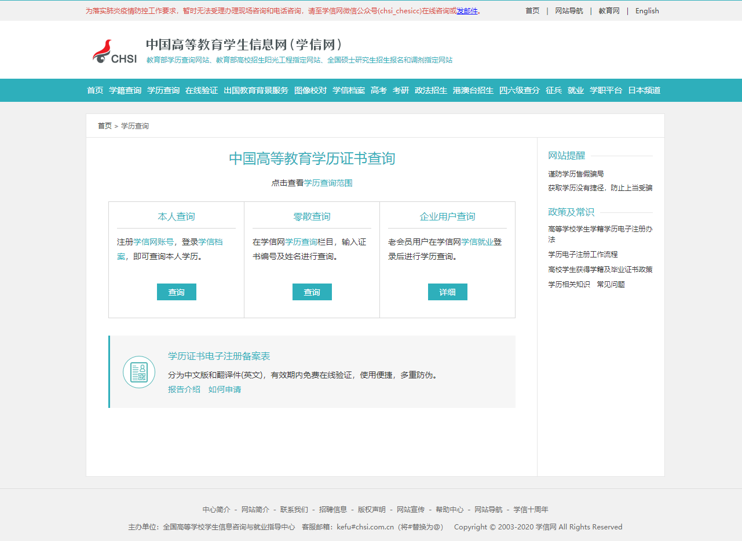Open 谨防学历售假骗局 notice
The width and height of the screenshot is (742, 541).
pos(576,174)
